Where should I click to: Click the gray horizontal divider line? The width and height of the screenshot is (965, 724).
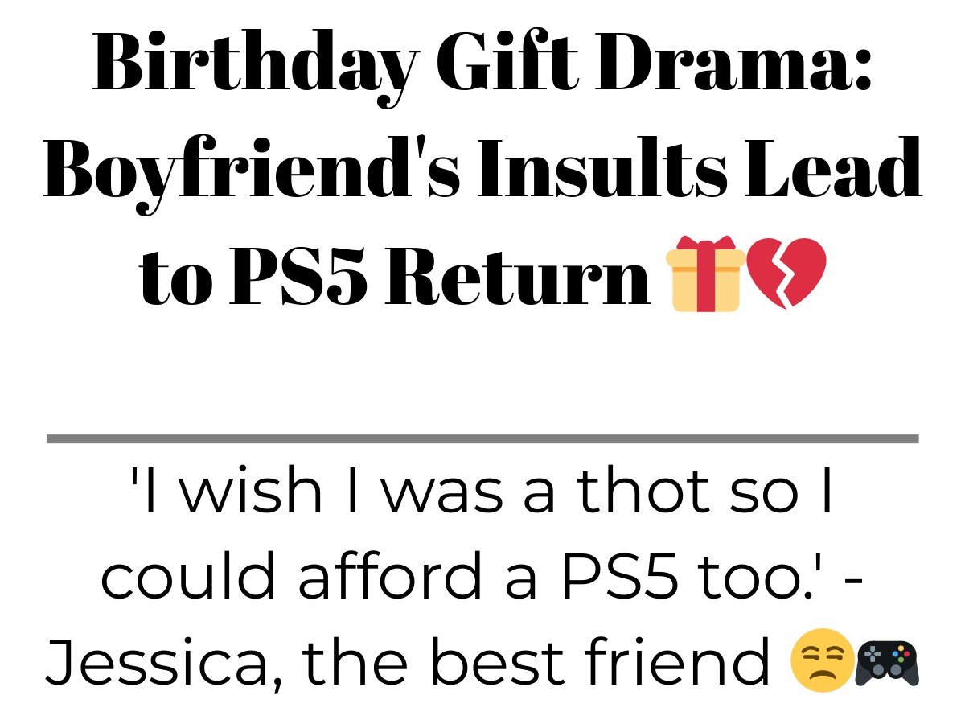[482, 438]
